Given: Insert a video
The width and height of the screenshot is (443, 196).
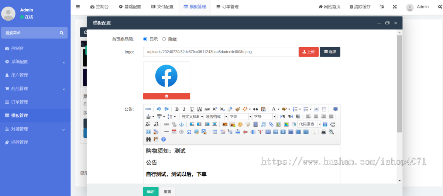Looking at the screenshot, I should (255, 124).
